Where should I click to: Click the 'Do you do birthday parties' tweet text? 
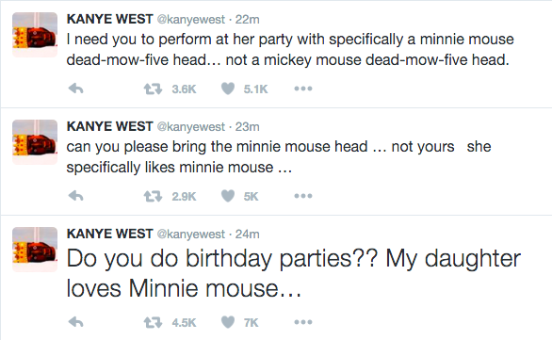tap(294, 273)
